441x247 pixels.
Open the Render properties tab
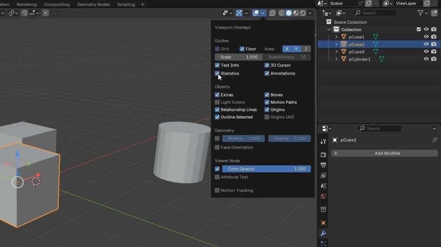[323, 154]
